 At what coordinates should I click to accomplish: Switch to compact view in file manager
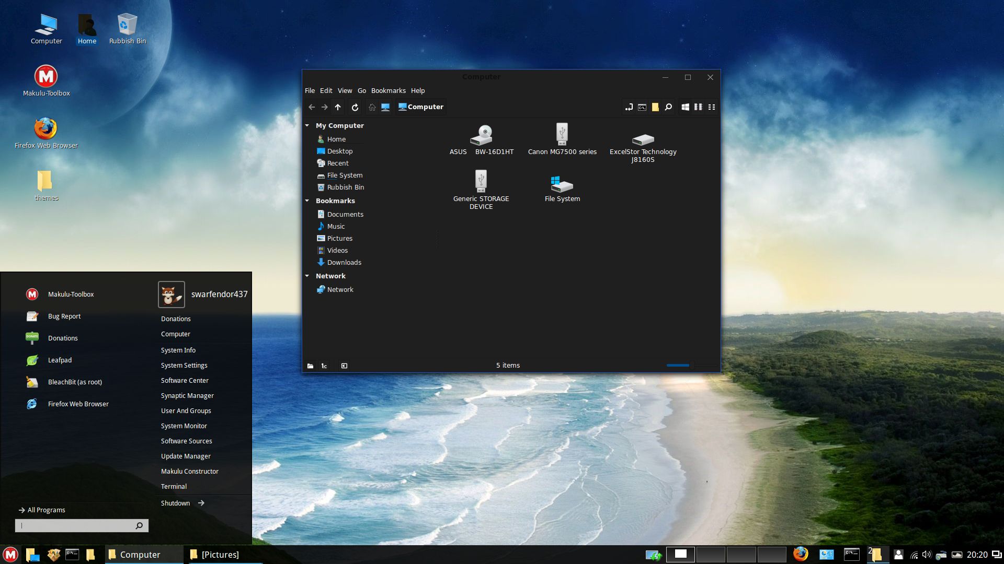712,107
